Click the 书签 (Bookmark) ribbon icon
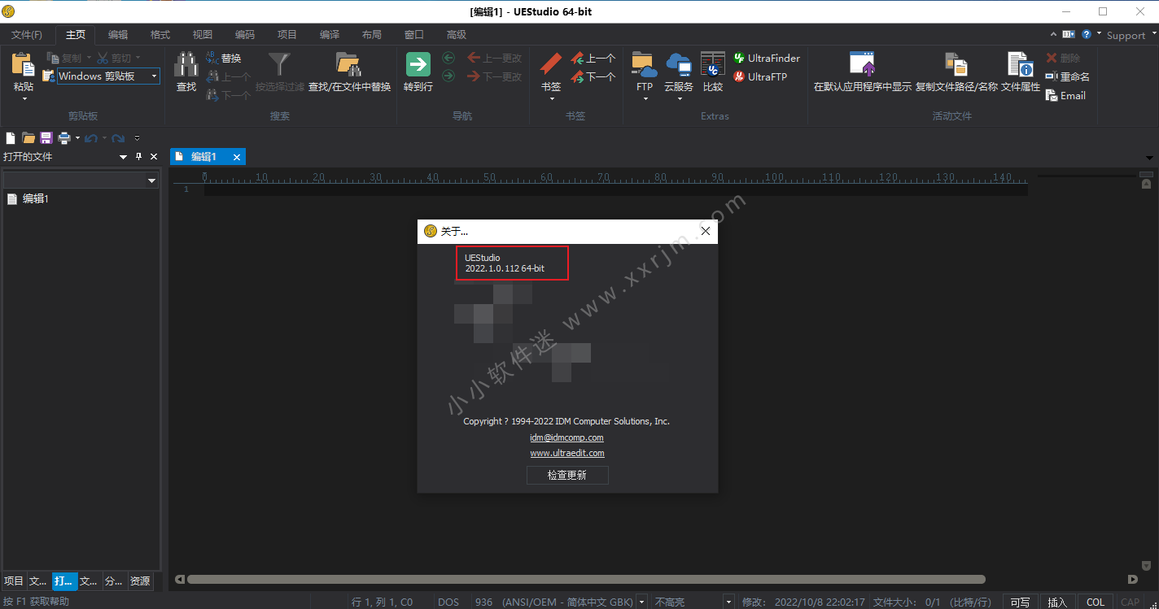 coord(551,65)
